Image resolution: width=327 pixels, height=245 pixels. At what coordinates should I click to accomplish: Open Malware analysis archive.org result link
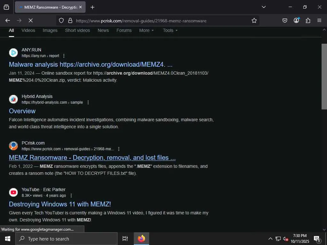pos(91,64)
